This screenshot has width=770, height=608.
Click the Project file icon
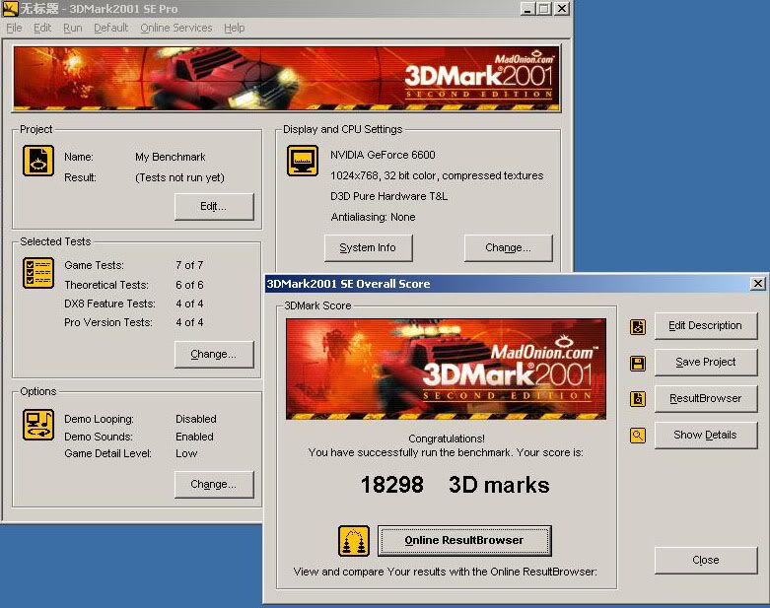click(x=38, y=161)
